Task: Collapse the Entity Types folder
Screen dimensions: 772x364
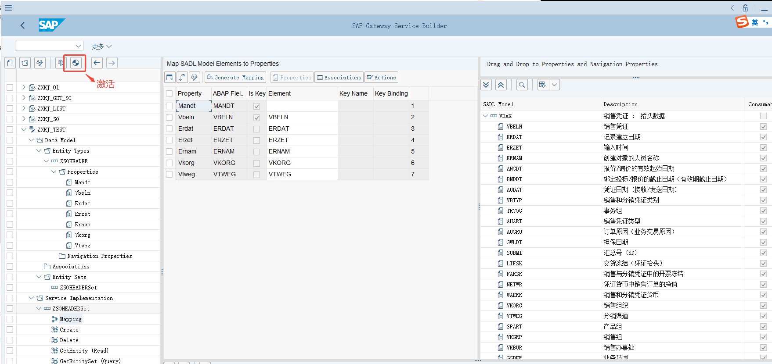Action: pyautogui.click(x=39, y=150)
